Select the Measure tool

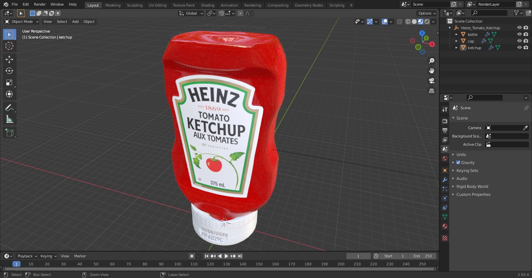click(x=9, y=119)
